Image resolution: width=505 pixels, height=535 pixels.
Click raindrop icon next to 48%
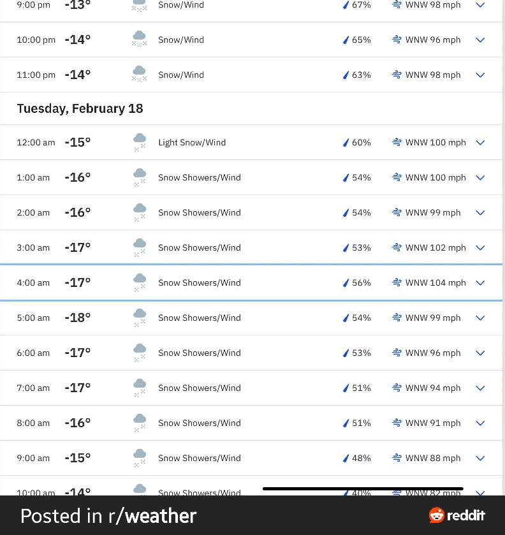pos(346,458)
